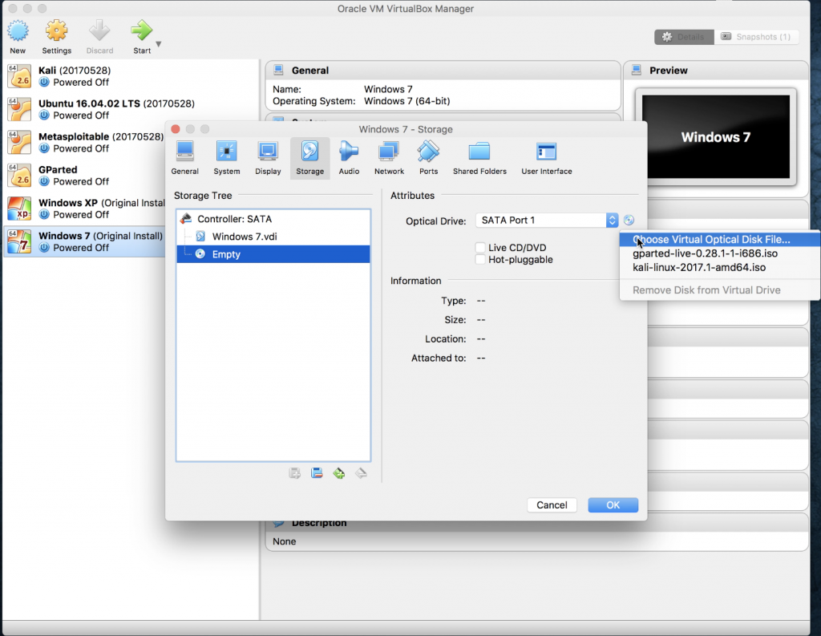Cancel the Storage settings dialog

[552, 505]
